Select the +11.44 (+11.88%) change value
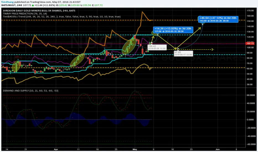 coord(45,5)
